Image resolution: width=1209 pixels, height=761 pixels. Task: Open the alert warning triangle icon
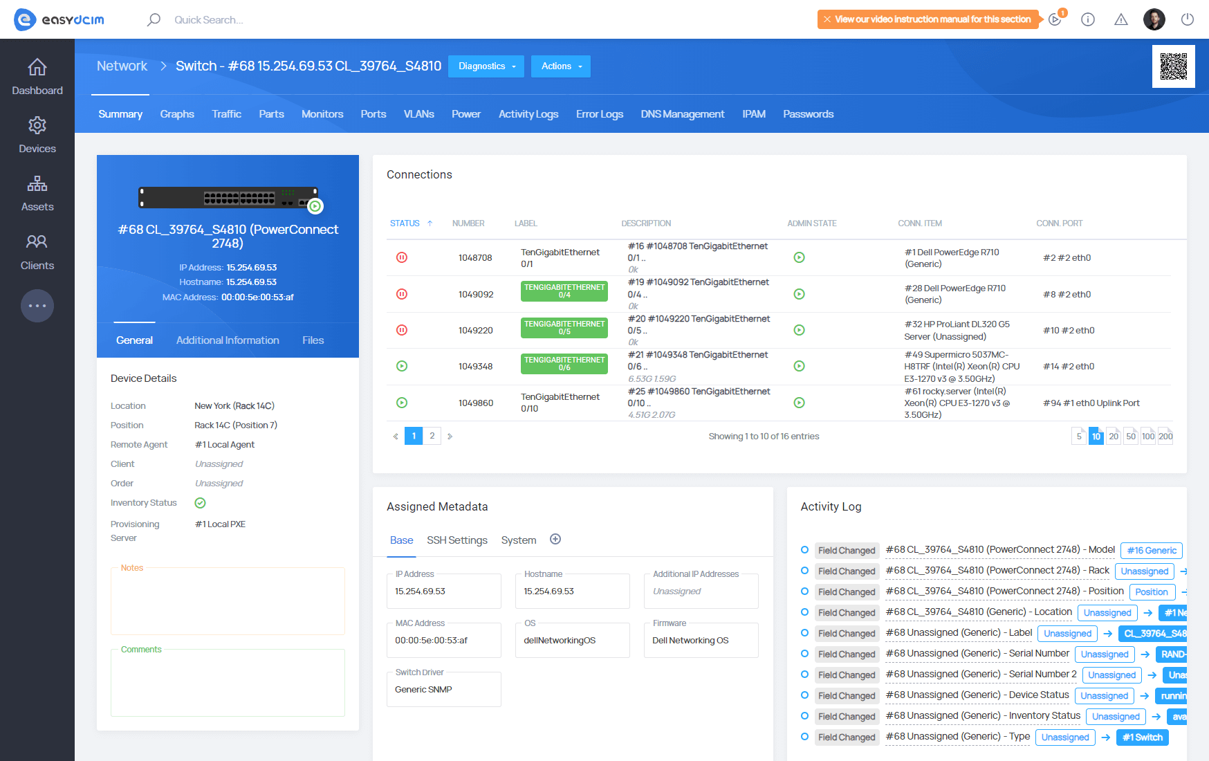pyautogui.click(x=1121, y=19)
